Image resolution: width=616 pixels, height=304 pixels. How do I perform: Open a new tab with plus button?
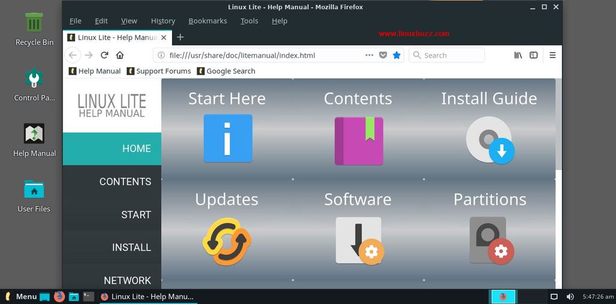click(x=180, y=37)
